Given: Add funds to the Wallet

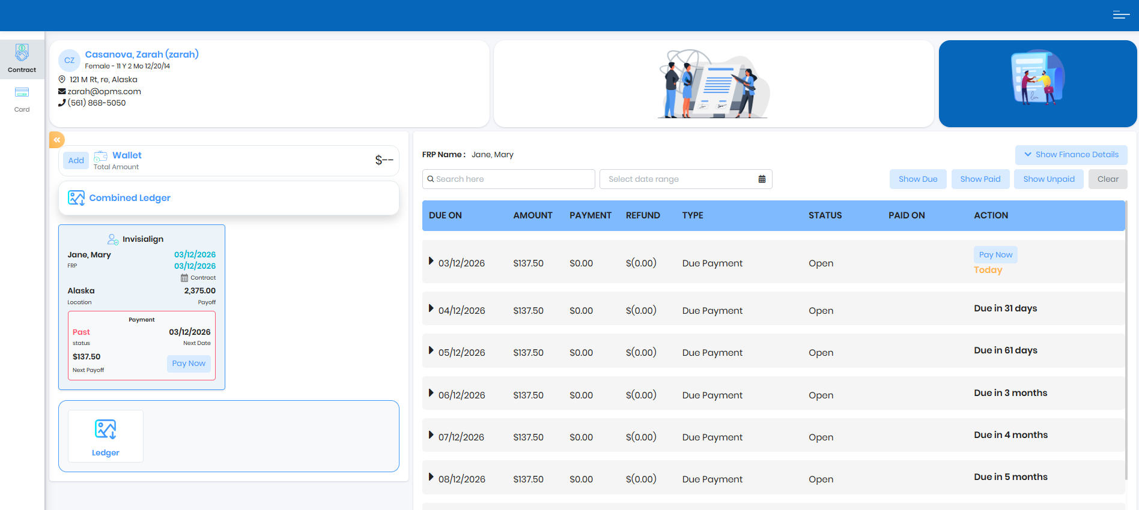Looking at the screenshot, I should point(76,160).
